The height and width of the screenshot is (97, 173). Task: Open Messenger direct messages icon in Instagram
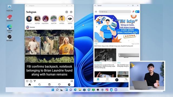71,12
